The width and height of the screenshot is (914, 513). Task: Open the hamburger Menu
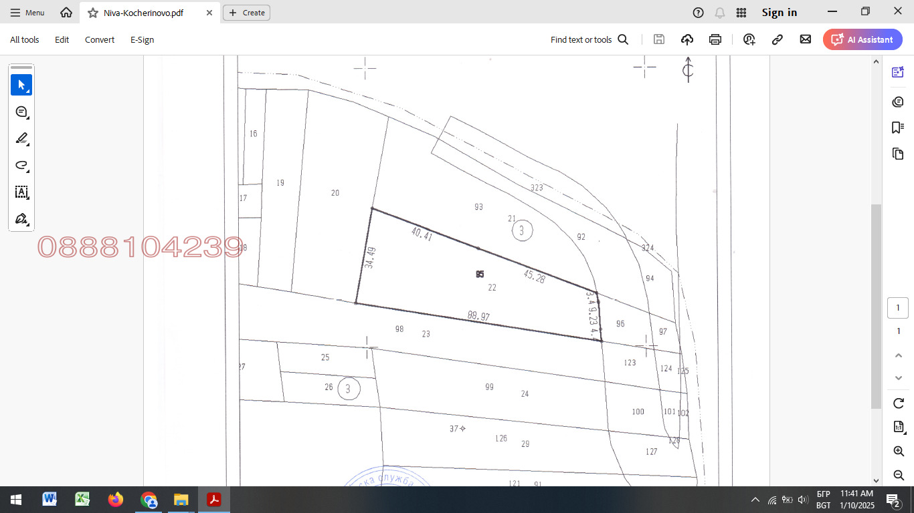[27, 13]
